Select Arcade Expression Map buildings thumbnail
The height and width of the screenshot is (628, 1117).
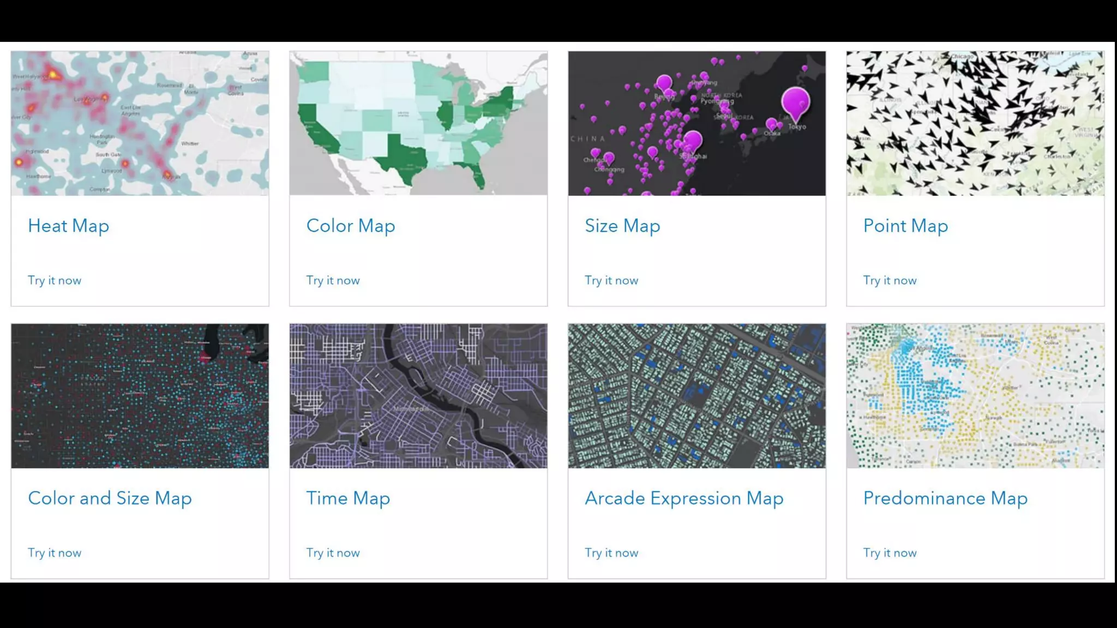pyautogui.click(x=696, y=396)
